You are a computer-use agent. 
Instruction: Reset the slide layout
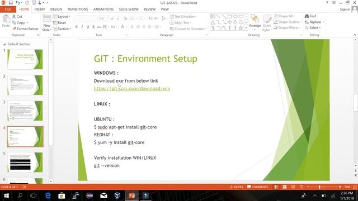coord(59,22)
